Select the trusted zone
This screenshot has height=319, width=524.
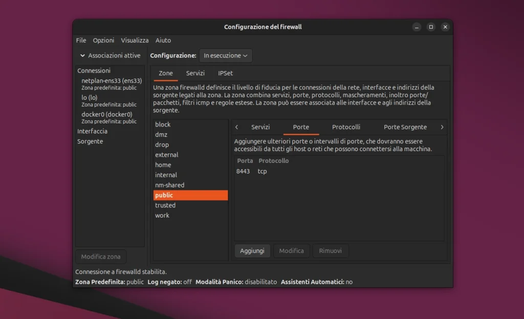point(165,205)
